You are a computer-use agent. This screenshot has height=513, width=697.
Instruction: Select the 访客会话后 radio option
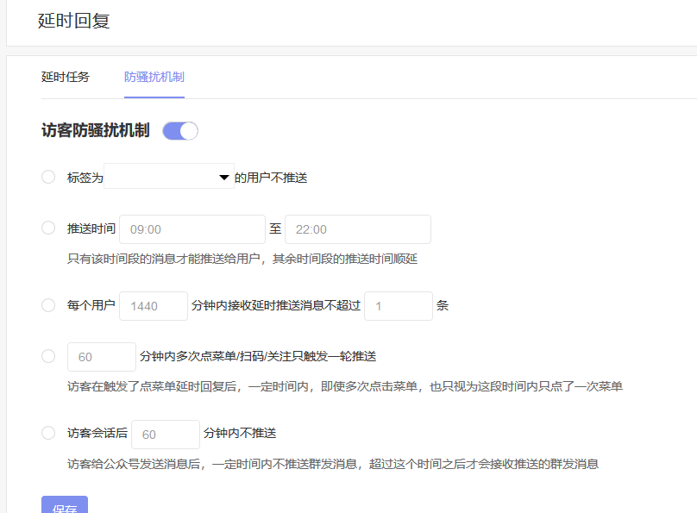click(x=48, y=433)
